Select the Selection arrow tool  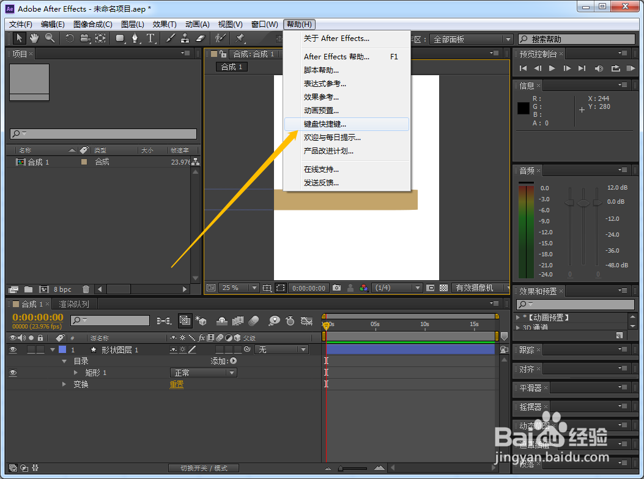click(18, 39)
